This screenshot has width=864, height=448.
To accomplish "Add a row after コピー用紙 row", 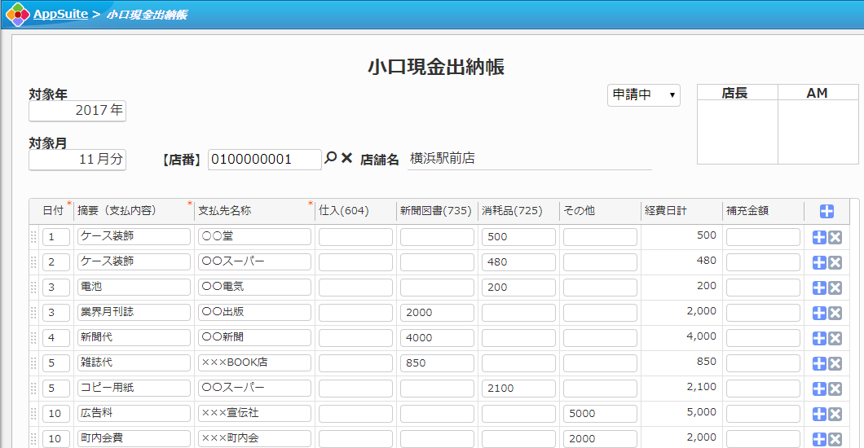I will (x=819, y=389).
